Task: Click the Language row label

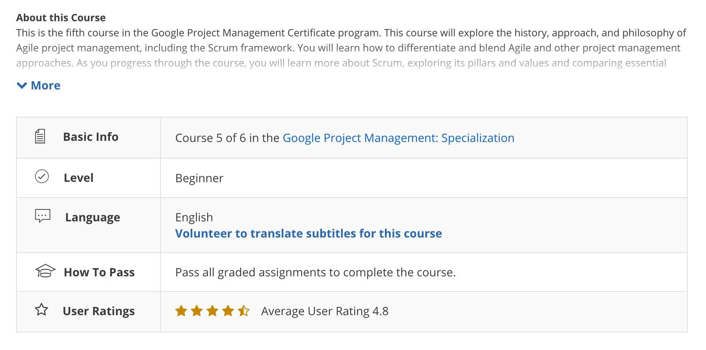Action: 92,217
